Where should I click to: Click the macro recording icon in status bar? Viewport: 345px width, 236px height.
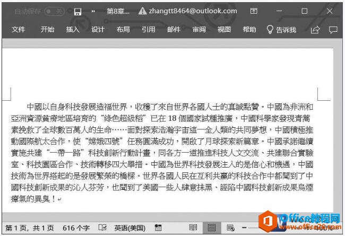158,228
